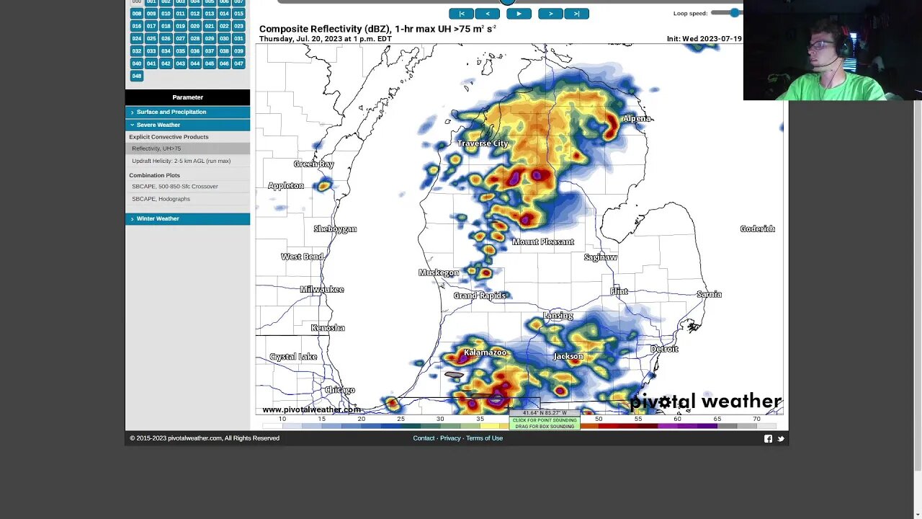Select forecast hour 048

[x=137, y=76]
